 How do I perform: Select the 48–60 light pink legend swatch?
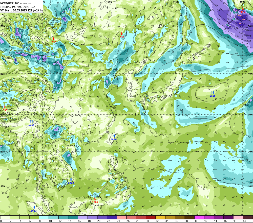coord(238,217)
